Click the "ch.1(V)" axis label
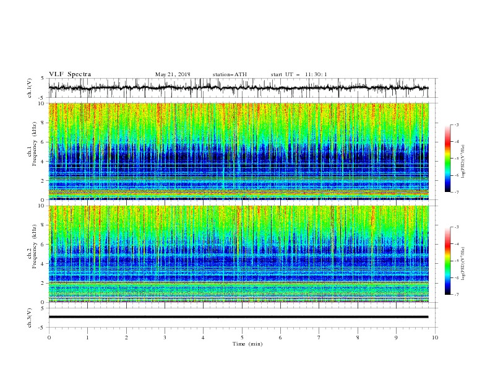 click(x=30, y=88)
